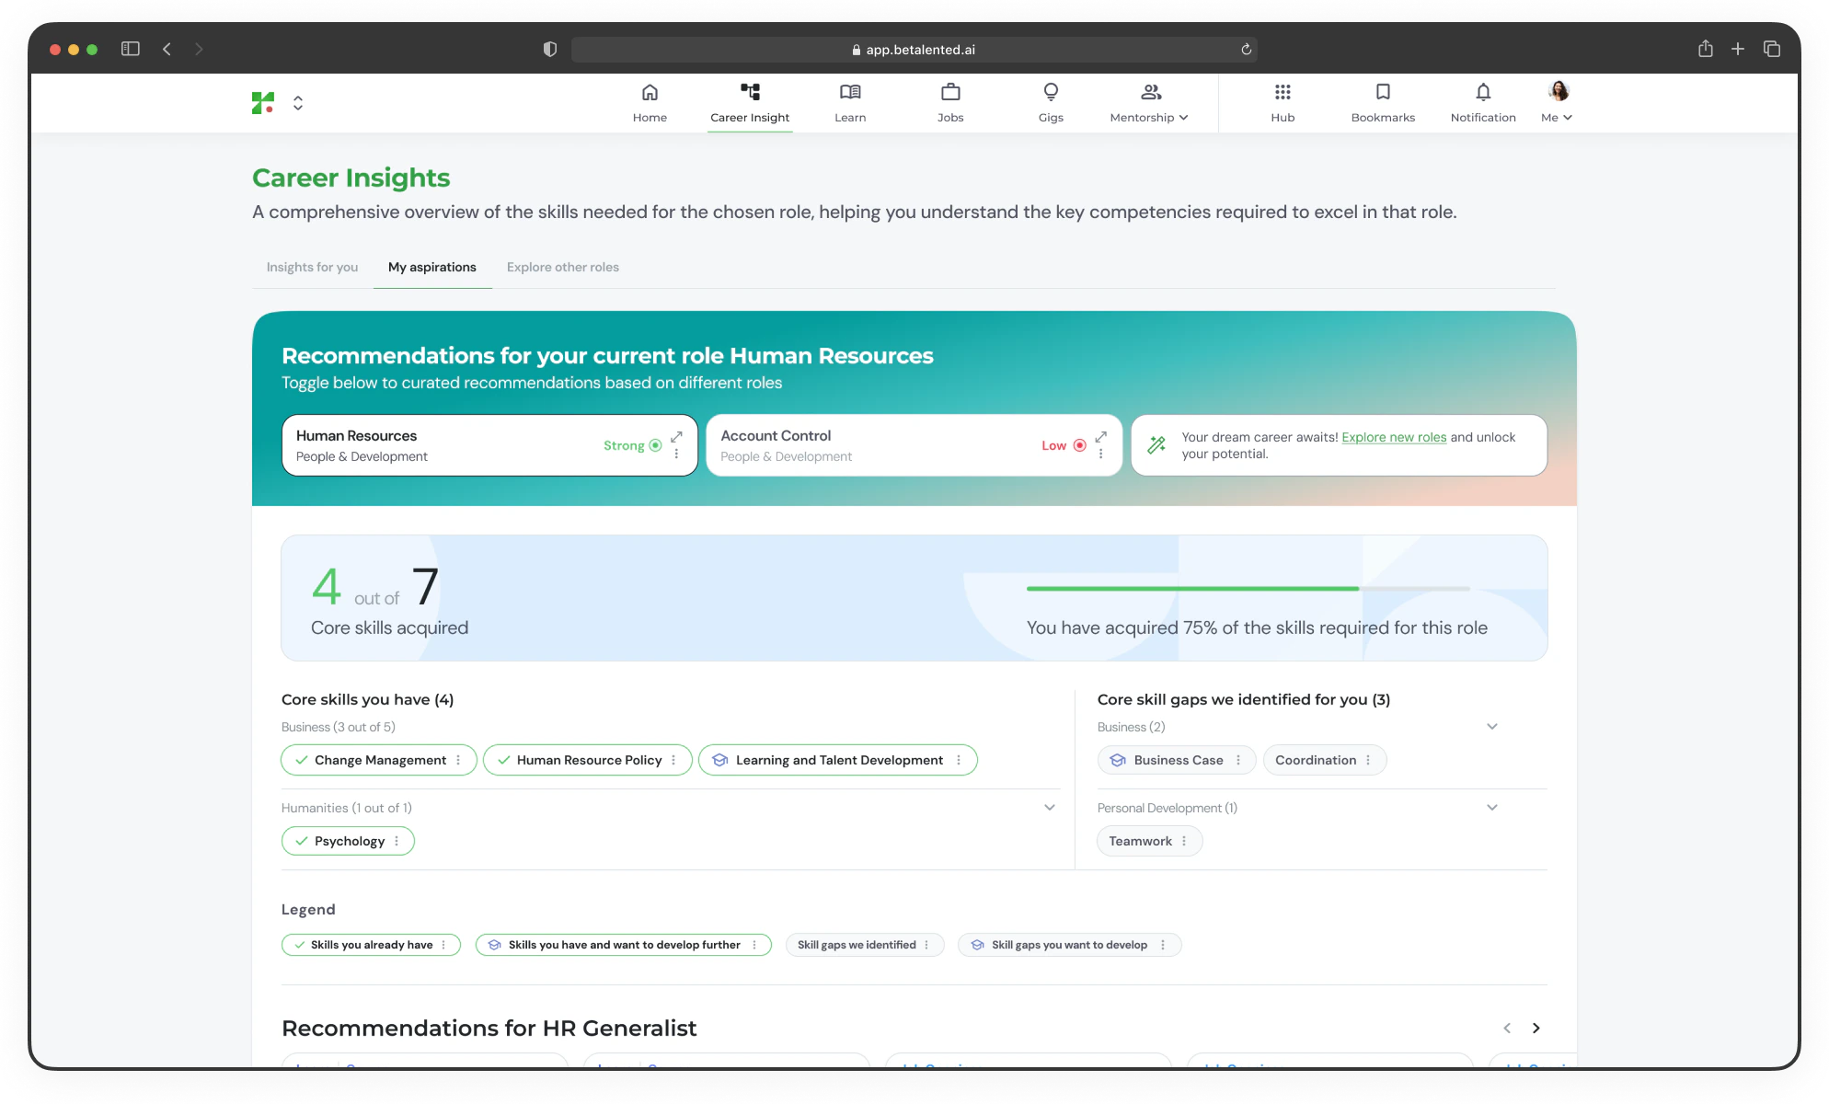Open Change Management chip options menu
The width and height of the screenshot is (1829, 1104).
(458, 760)
